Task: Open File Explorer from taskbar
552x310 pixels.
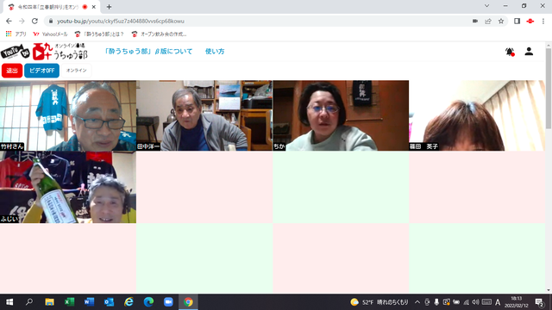Action: 49,302
